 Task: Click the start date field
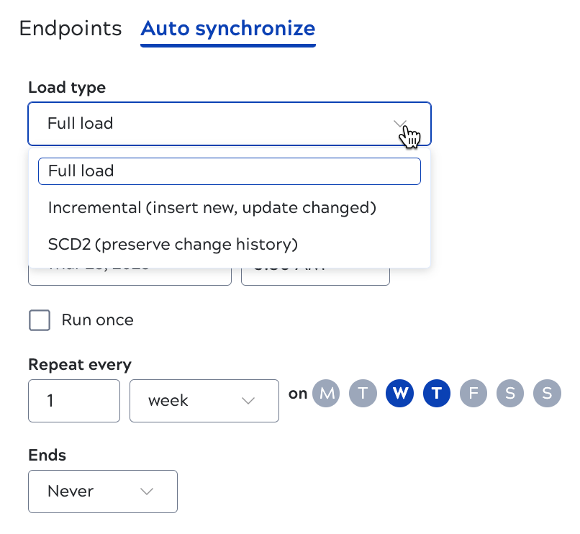click(x=130, y=276)
